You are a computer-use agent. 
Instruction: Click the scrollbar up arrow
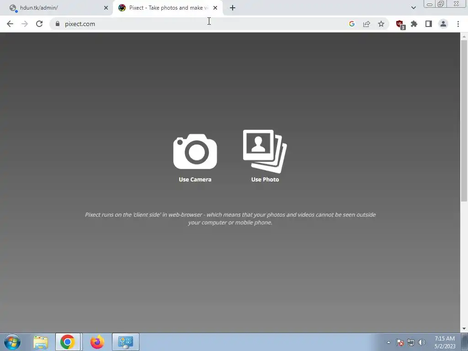(464, 37)
